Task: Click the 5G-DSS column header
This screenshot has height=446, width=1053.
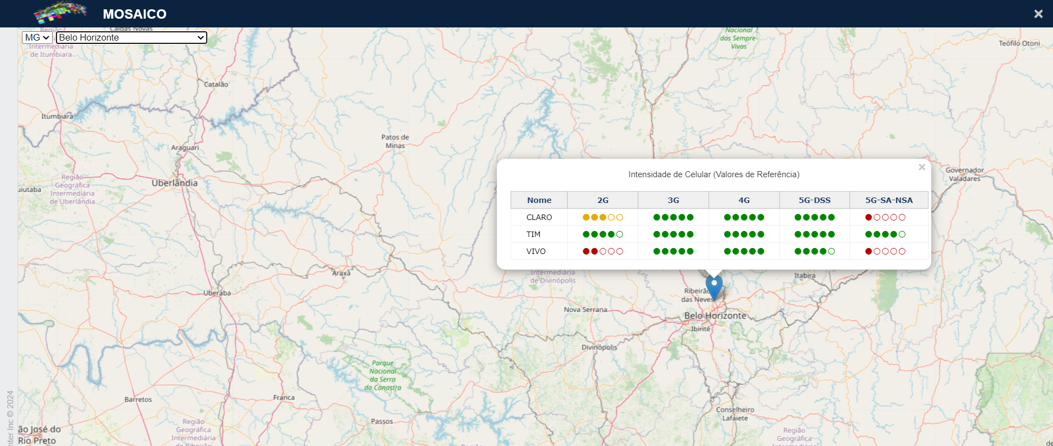Action: pos(814,200)
